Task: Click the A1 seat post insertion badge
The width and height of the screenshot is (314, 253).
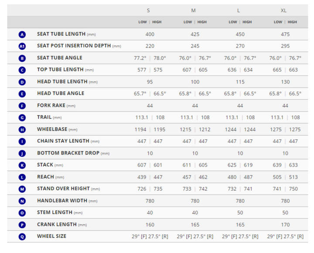Action: [x=22, y=46]
